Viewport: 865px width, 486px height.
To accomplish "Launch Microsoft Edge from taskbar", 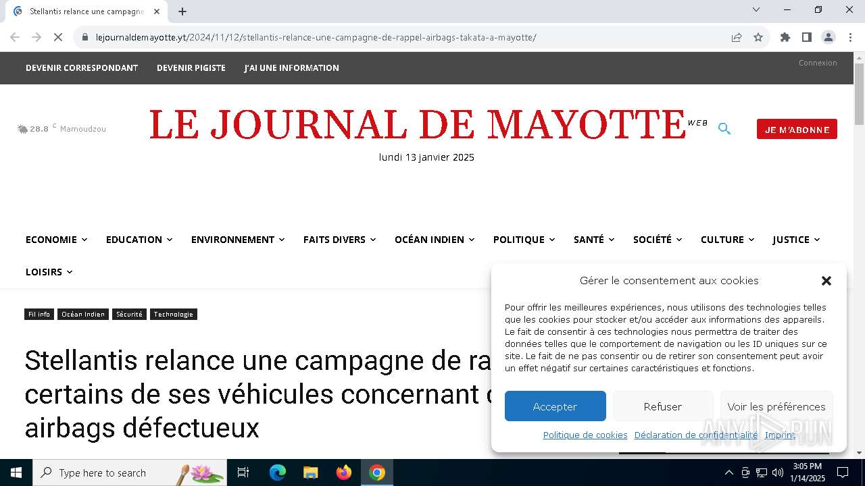I will click(278, 473).
